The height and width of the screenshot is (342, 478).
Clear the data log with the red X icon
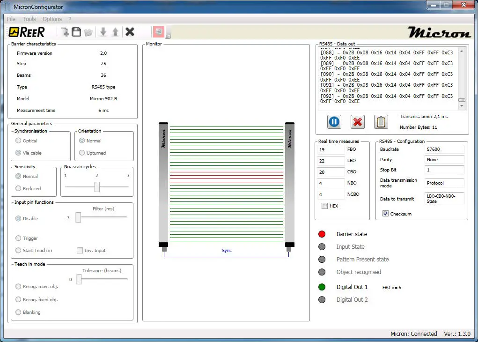coord(357,121)
